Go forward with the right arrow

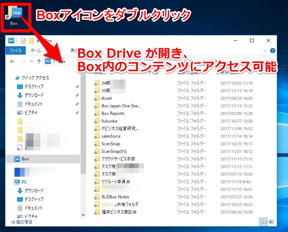click(x=23, y=61)
